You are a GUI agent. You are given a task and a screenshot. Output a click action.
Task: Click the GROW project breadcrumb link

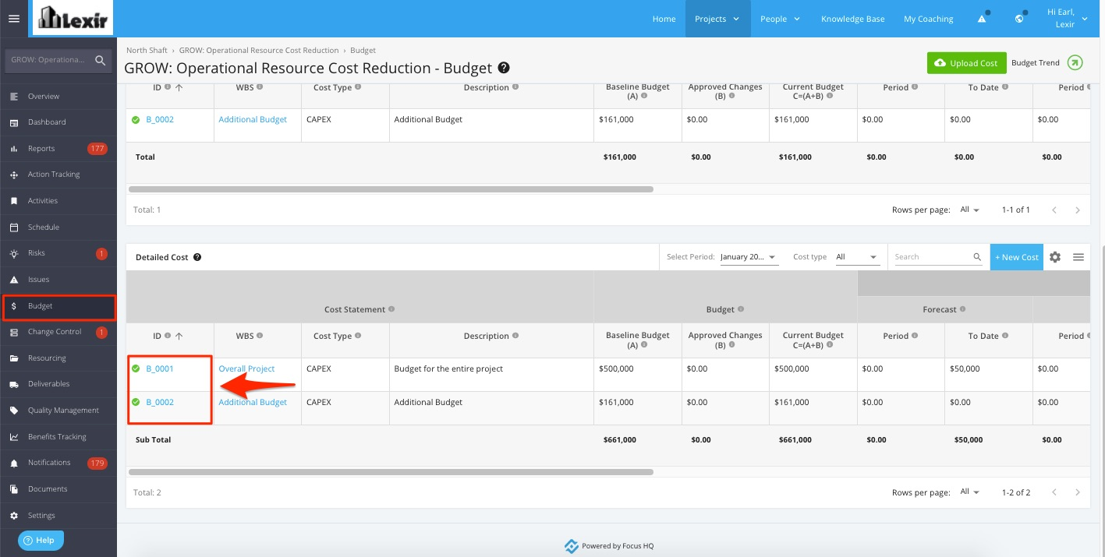click(259, 50)
